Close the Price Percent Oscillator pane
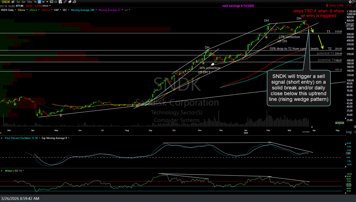The height and width of the screenshot is (202, 356). click(x=1, y=138)
